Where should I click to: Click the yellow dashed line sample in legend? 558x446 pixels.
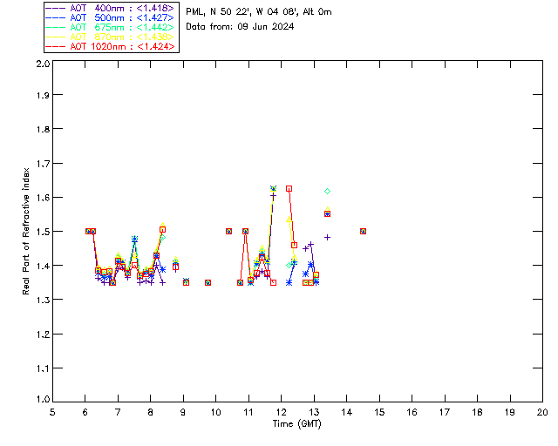(55, 37)
